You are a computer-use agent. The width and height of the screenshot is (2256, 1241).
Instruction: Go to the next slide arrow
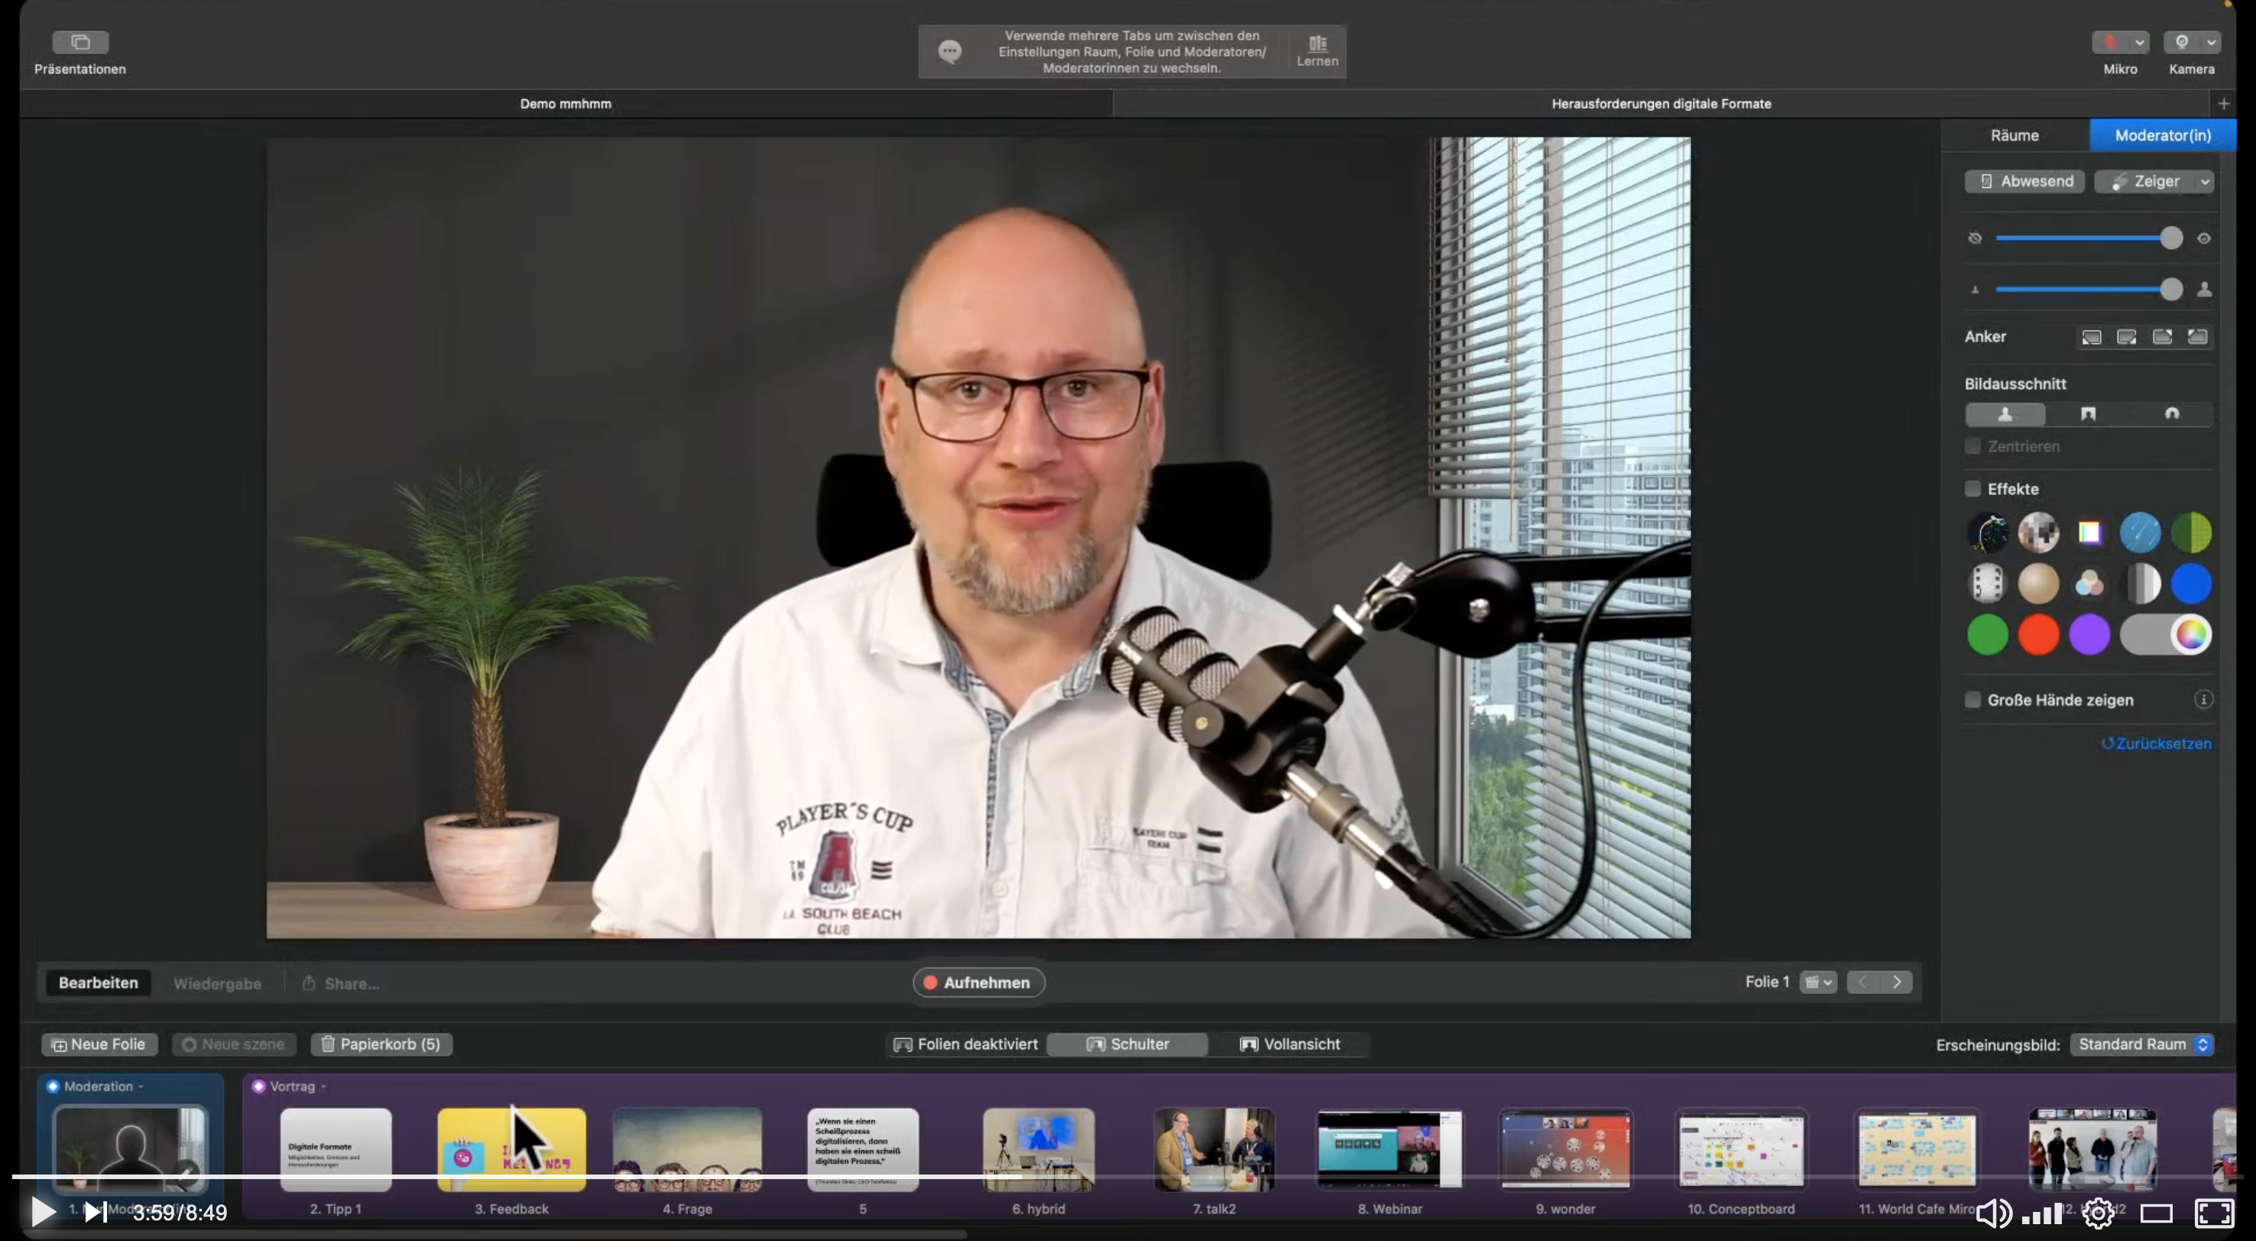click(x=1896, y=982)
